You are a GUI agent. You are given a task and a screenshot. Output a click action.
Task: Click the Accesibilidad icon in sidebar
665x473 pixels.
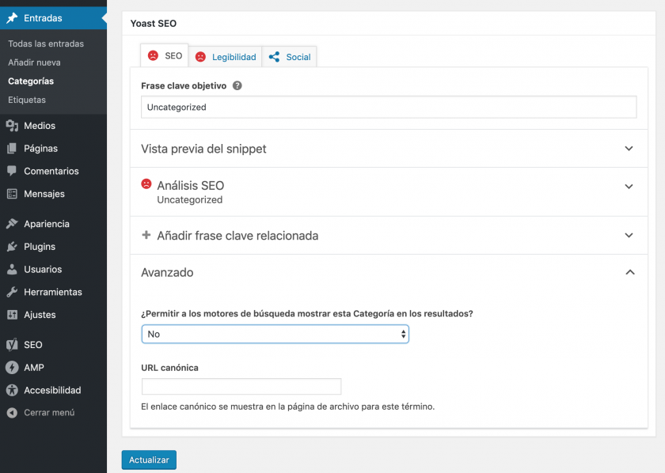pyautogui.click(x=12, y=390)
